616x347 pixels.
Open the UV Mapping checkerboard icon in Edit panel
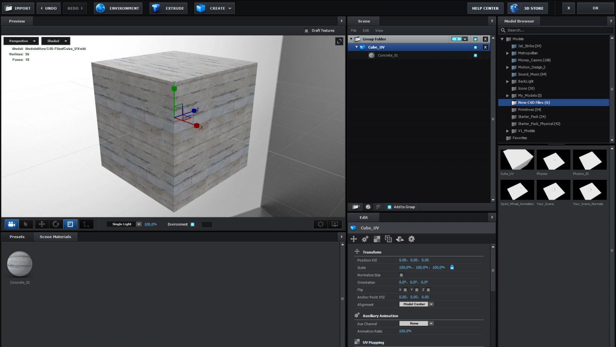click(x=377, y=239)
